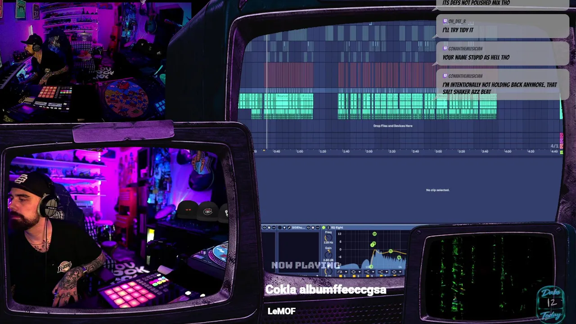Click the 0:40 mark on time ruler
This screenshot has height=324, width=576.
coord(277,151)
